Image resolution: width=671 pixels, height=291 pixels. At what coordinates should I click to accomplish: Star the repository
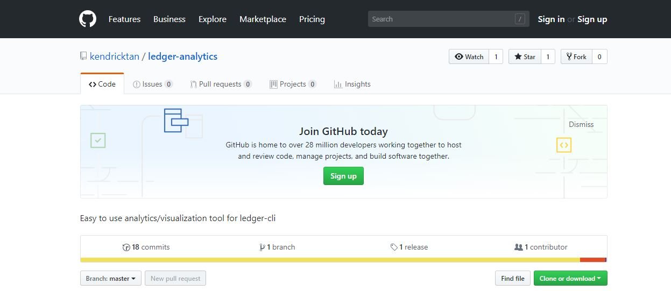point(525,56)
